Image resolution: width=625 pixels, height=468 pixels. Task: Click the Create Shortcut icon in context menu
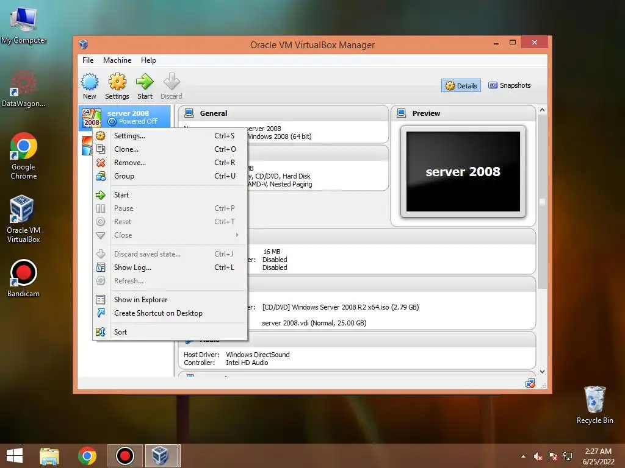pyautogui.click(x=101, y=313)
